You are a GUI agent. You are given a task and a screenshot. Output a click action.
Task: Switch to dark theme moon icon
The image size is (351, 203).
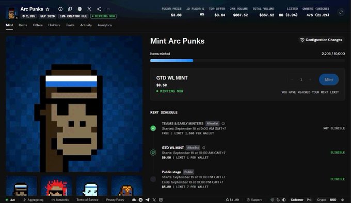[x=278, y=200]
